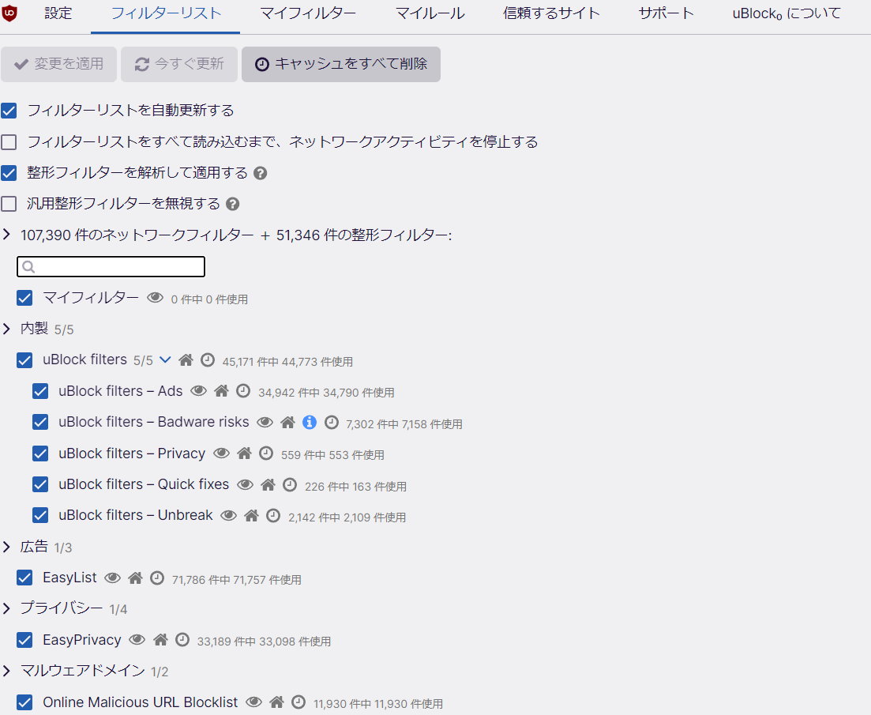Expand the 広告 1/3 section
The image size is (871, 715).
pyautogui.click(x=6, y=548)
